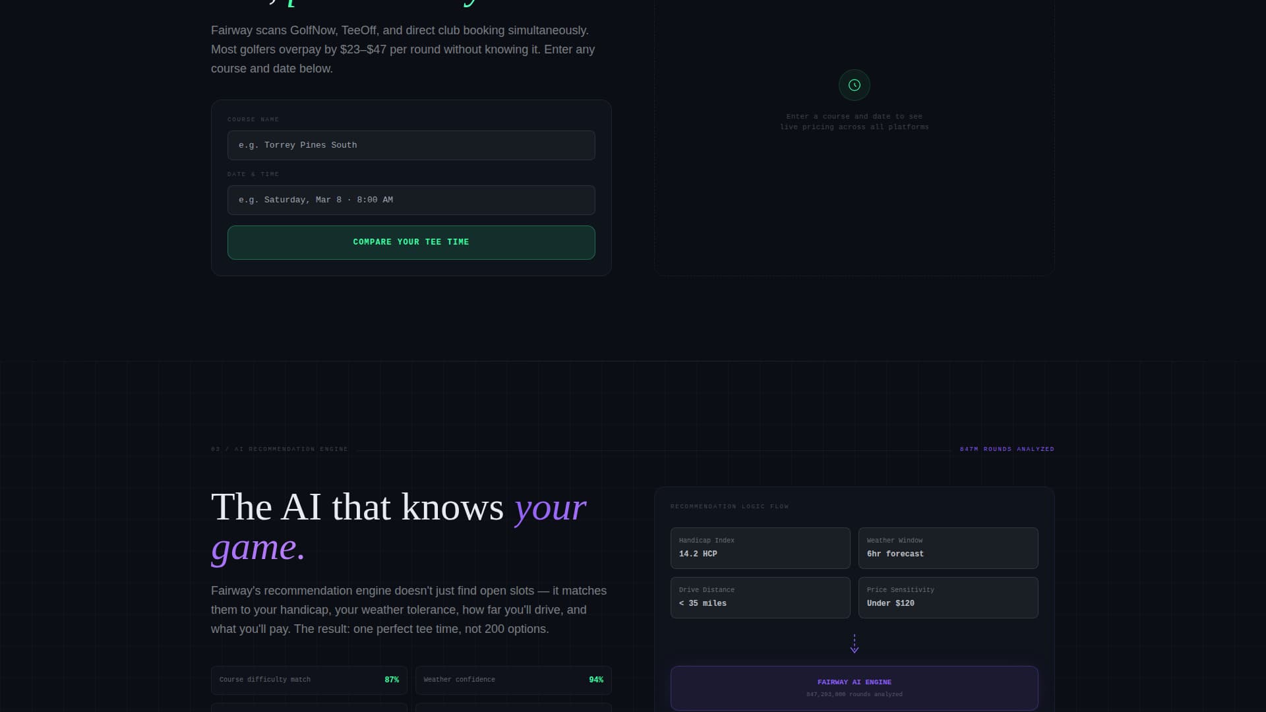
Task: Click Compare Your Tee Time button
Action: point(411,243)
